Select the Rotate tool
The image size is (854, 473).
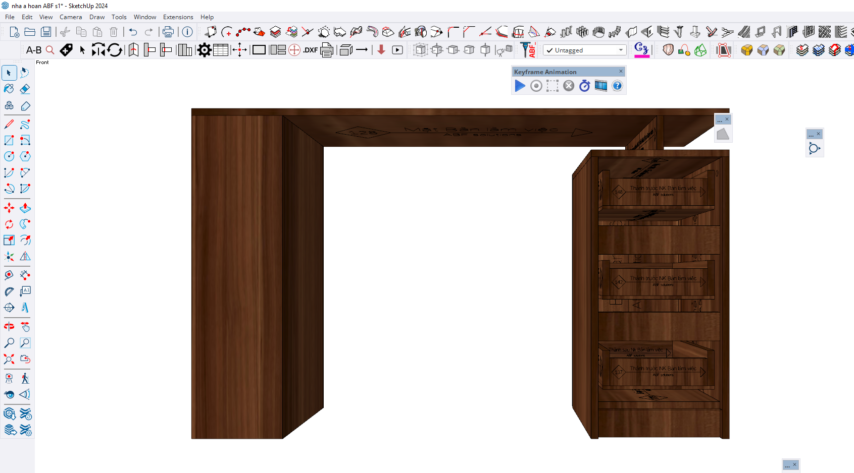click(9, 224)
